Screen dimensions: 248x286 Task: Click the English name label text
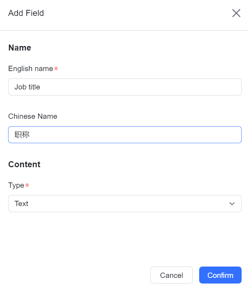tap(30, 69)
